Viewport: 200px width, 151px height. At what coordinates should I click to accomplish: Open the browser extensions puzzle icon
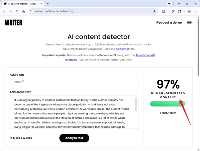click(164, 11)
